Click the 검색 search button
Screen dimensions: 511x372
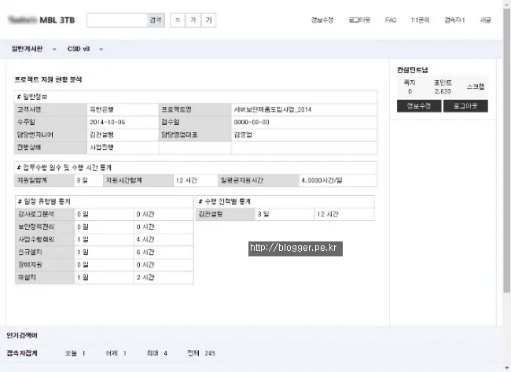(156, 20)
